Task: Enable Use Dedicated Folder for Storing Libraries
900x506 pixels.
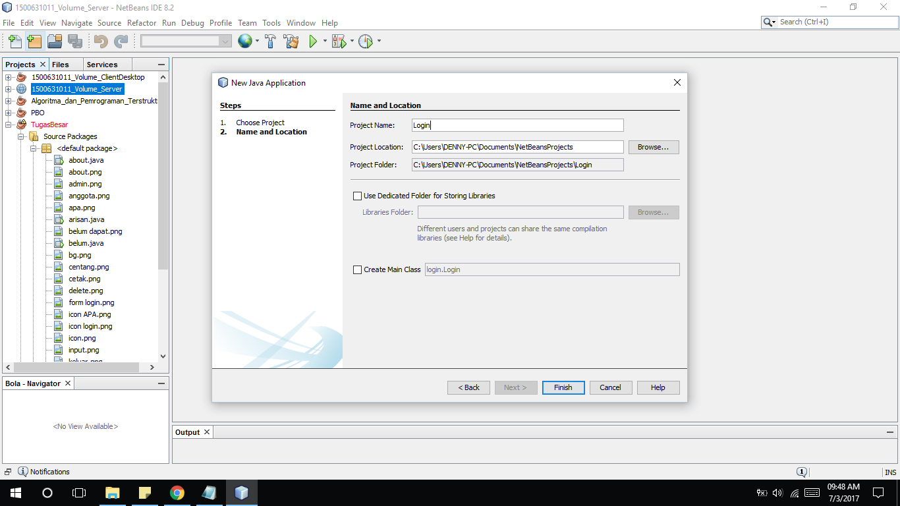Action: pyautogui.click(x=358, y=196)
